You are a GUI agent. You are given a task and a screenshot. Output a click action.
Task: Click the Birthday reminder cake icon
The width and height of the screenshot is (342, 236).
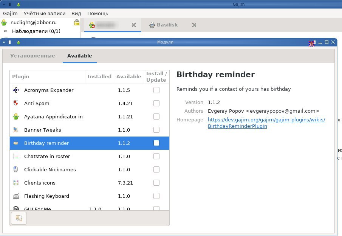[x=16, y=143]
